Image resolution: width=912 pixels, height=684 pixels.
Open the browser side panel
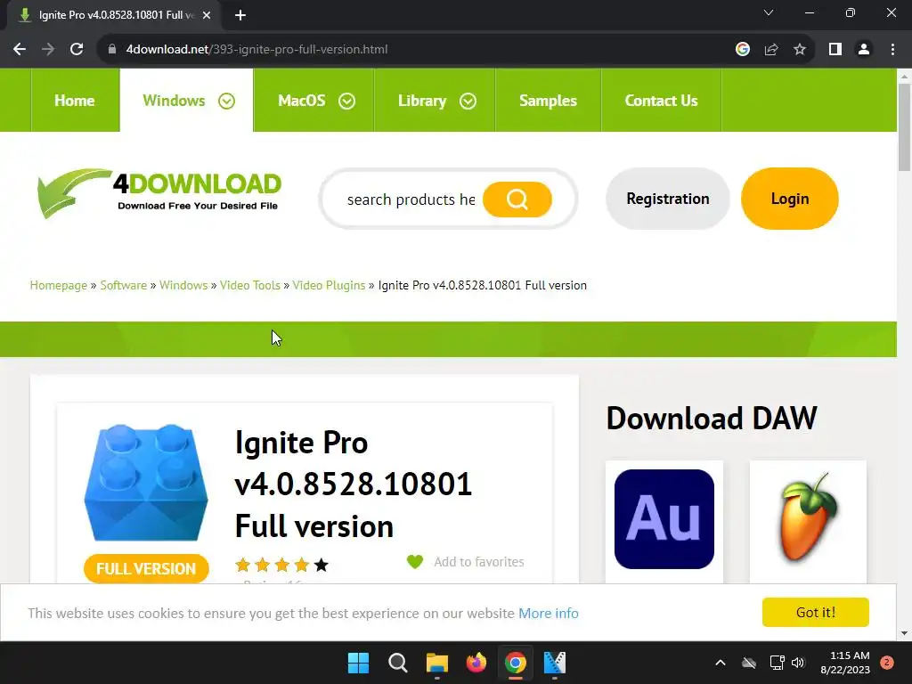pyautogui.click(x=835, y=50)
